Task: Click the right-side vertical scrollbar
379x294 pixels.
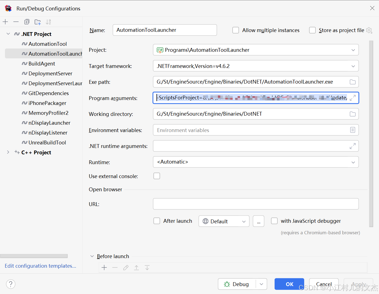Action: [x=371, y=134]
